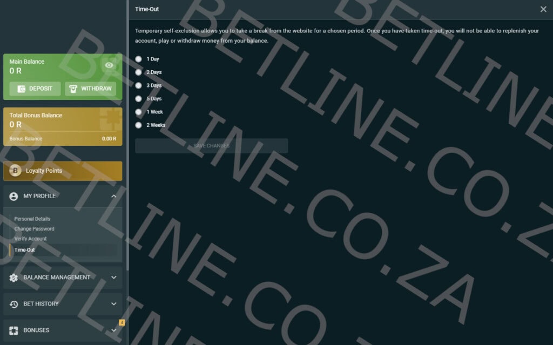Click the Loyalty Points B coin icon
The image size is (553, 345).
(15, 171)
